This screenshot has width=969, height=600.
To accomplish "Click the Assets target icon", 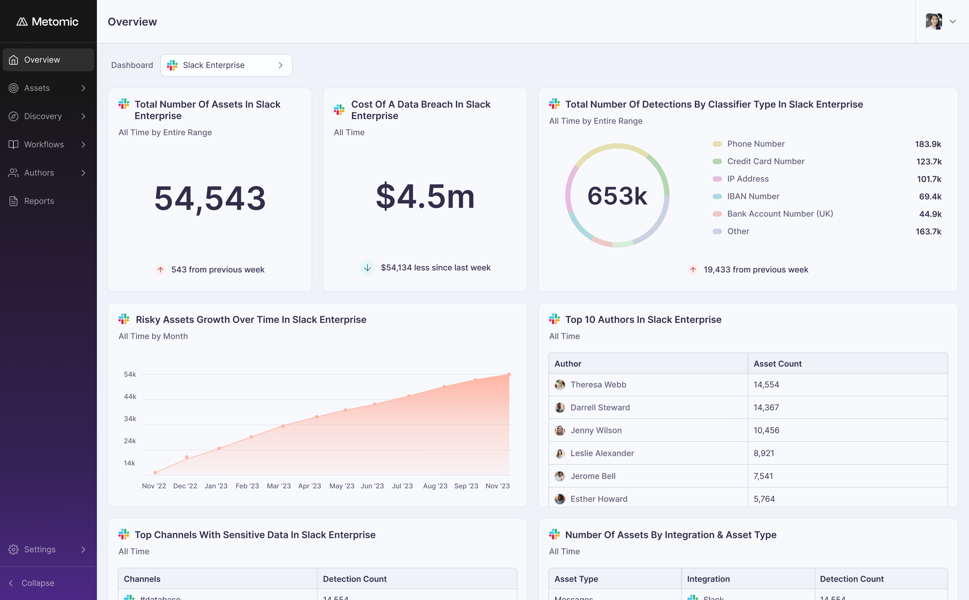I will click(x=13, y=88).
